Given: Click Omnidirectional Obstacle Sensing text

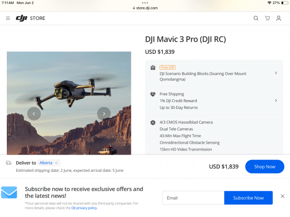Looking at the screenshot, I should [189, 143].
